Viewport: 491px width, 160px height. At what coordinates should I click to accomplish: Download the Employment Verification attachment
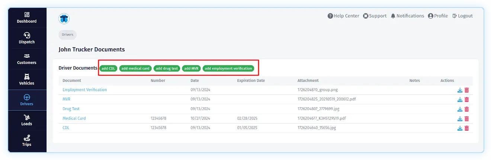point(460,90)
